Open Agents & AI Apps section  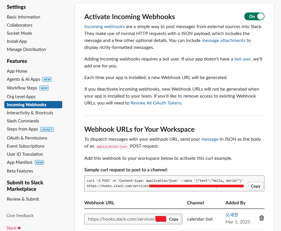point(23,79)
